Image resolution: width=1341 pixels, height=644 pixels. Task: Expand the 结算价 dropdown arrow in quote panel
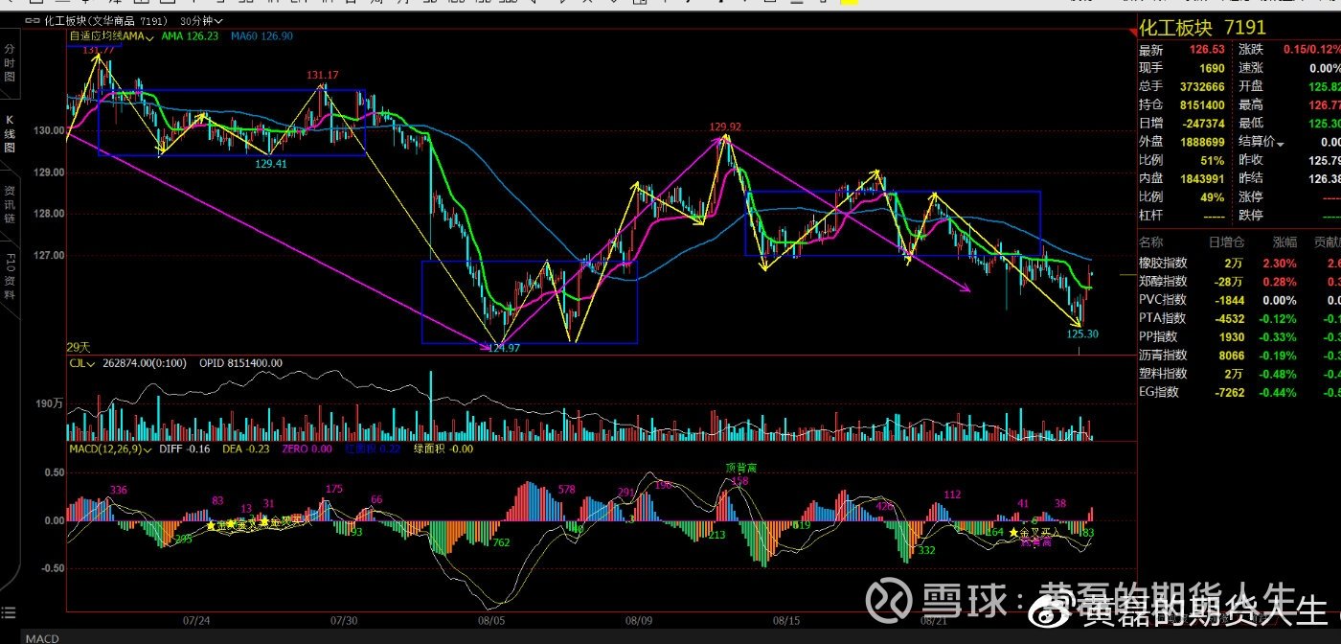(x=1280, y=142)
